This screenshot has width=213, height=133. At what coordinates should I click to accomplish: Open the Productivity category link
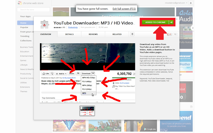point(73,28)
